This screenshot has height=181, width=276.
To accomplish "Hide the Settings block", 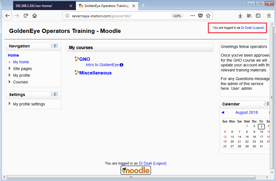I will point(52,94).
